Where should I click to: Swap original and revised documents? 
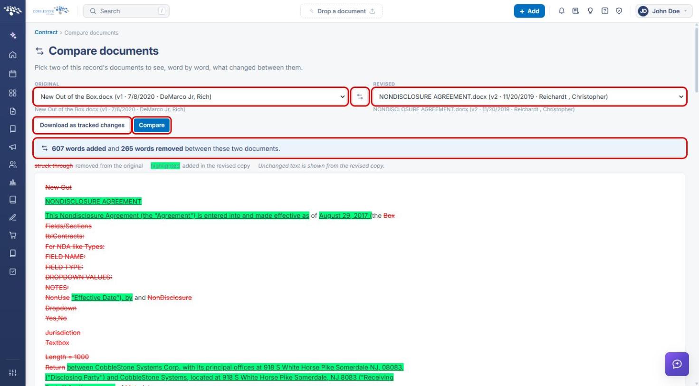(x=360, y=96)
